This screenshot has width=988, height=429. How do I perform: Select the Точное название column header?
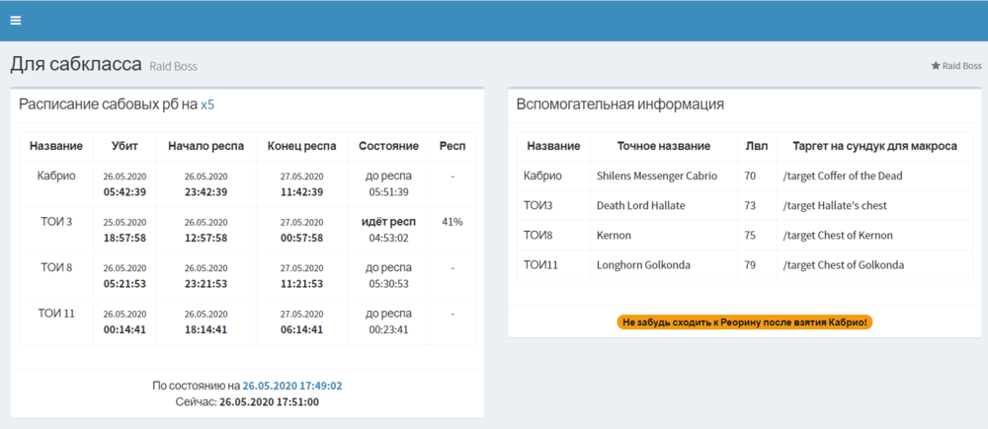click(x=663, y=146)
